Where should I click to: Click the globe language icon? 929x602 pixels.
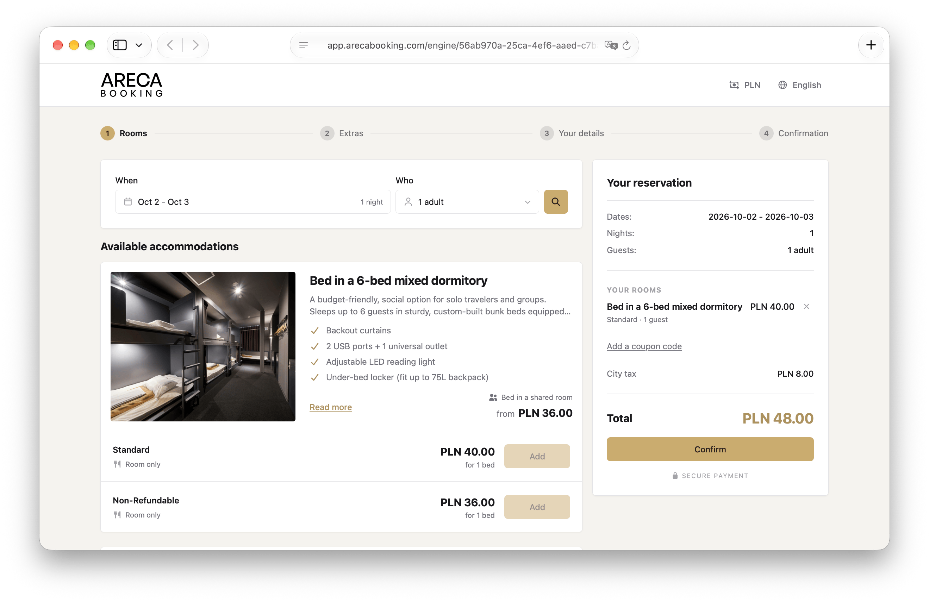coord(782,85)
